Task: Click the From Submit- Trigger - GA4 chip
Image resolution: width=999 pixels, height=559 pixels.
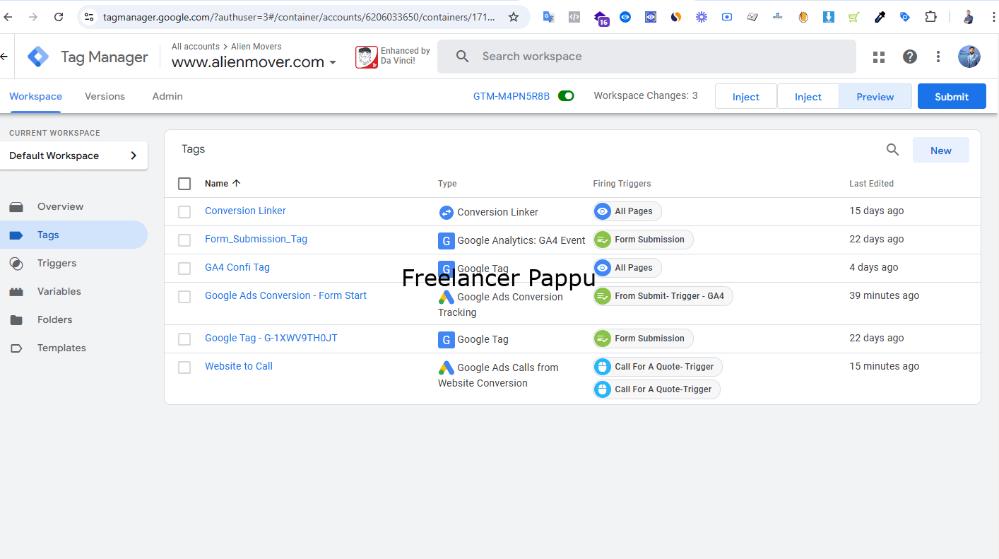Action: pos(663,296)
